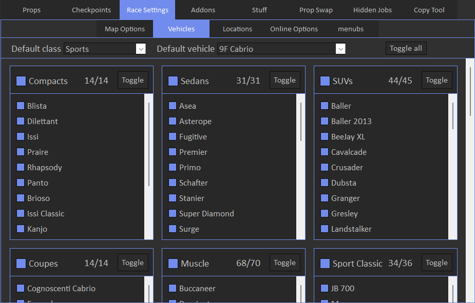The width and height of the screenshot is (475, 303).
Task: Click the SUVs list scrollbar
Action: (453, 167)
